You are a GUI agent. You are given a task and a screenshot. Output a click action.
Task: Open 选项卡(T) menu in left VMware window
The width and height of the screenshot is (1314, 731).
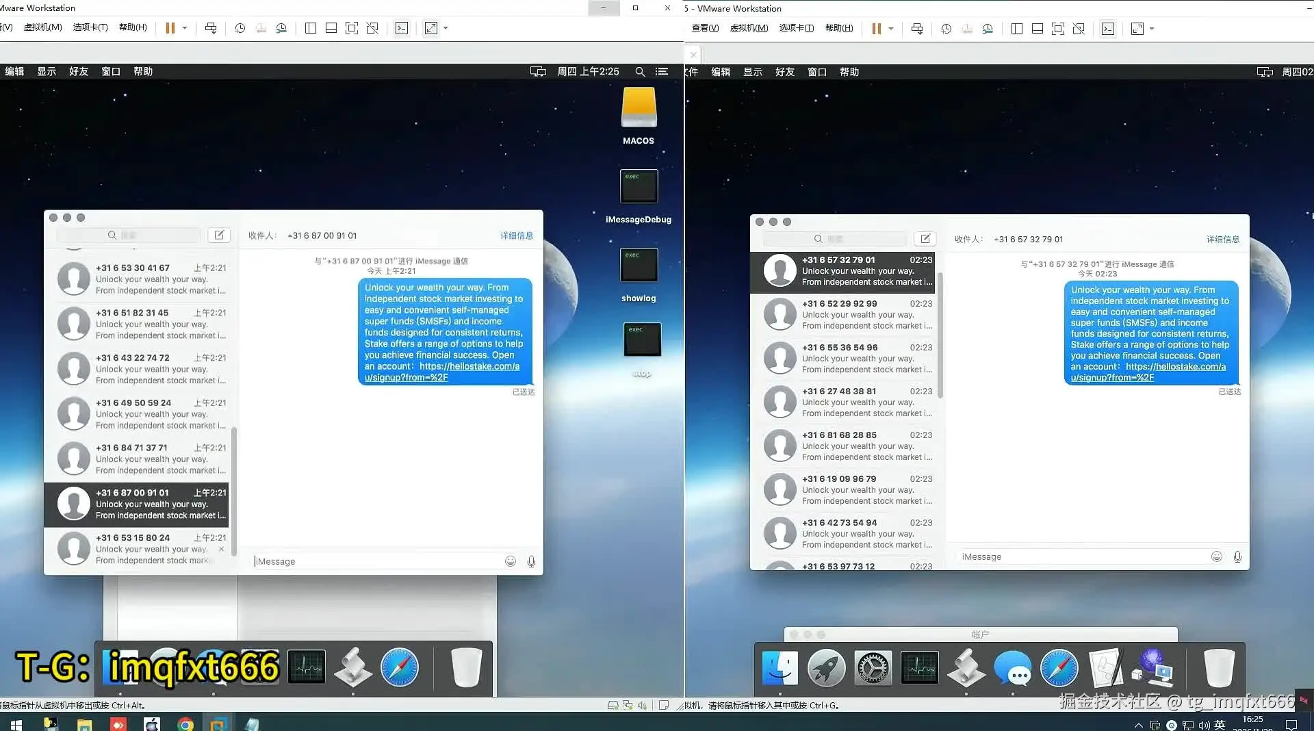click(90, 27)
